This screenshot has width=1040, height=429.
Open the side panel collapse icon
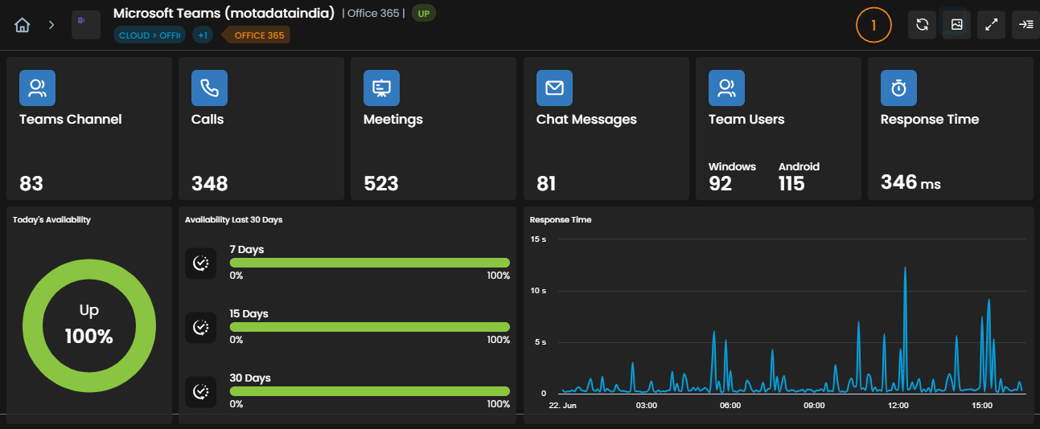pos(1026,25)
